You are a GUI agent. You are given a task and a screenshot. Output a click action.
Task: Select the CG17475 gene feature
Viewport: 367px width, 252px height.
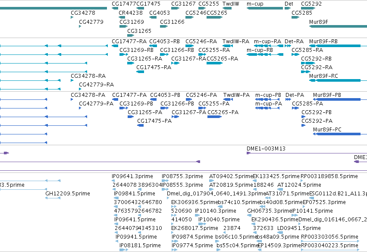140,8
